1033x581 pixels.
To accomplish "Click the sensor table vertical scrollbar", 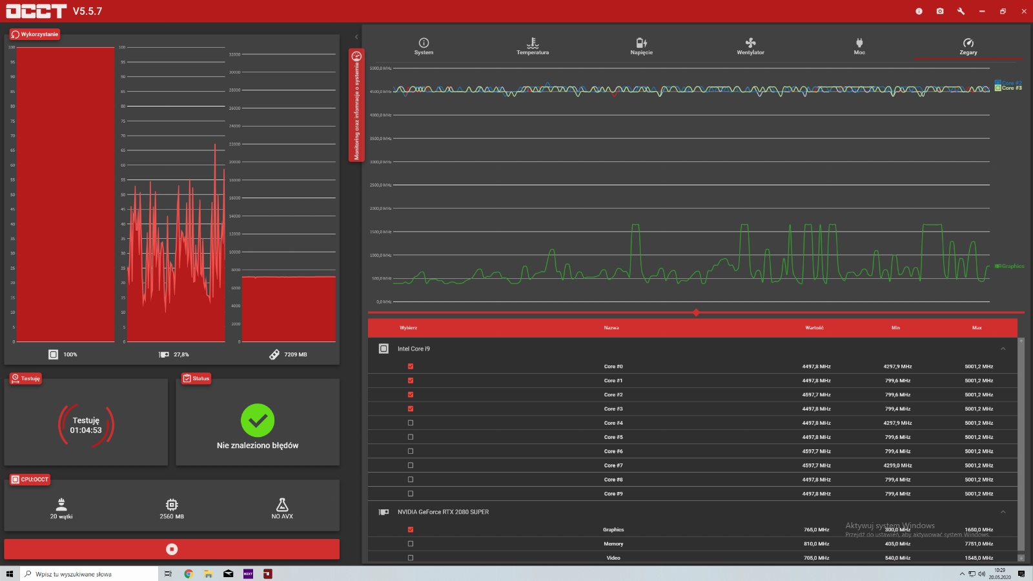I will (1021, 444).
